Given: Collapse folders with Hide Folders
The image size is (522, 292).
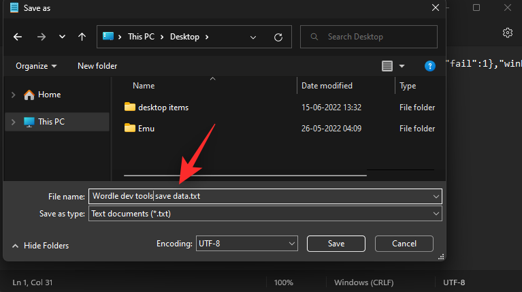Looking at the screenshot, I should tap(40, 245).
